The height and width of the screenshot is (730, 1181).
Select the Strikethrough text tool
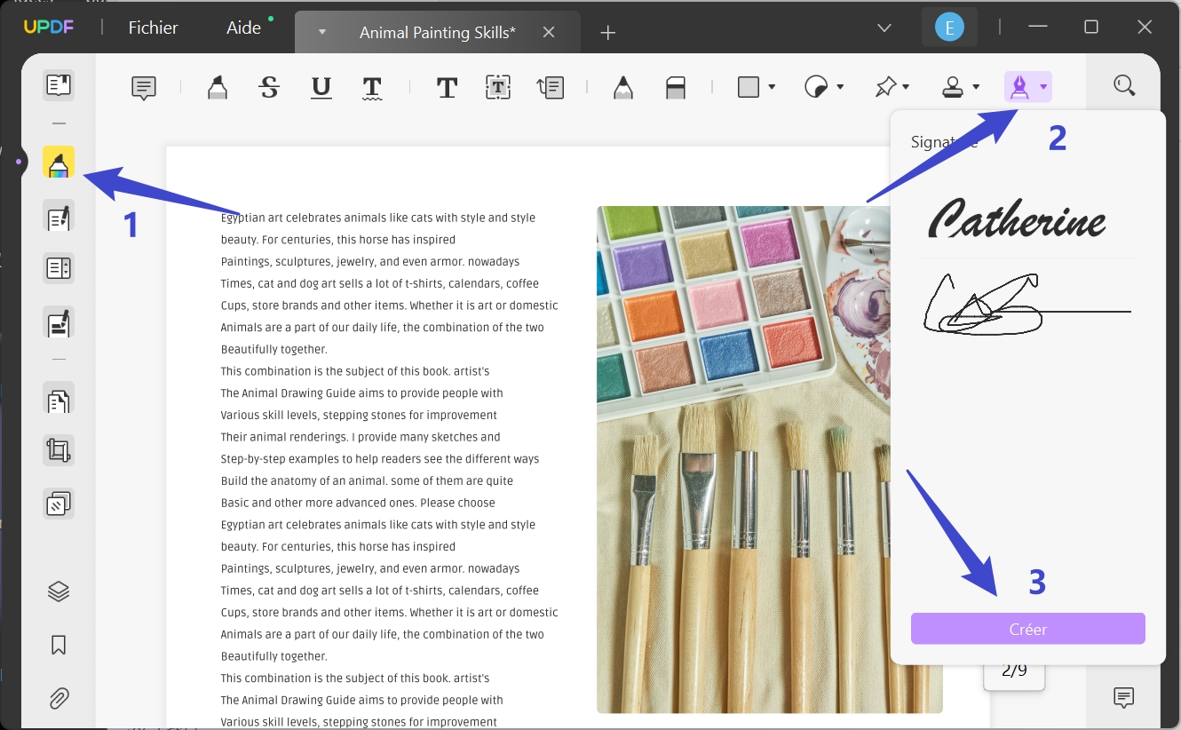(x=269, y=87)
